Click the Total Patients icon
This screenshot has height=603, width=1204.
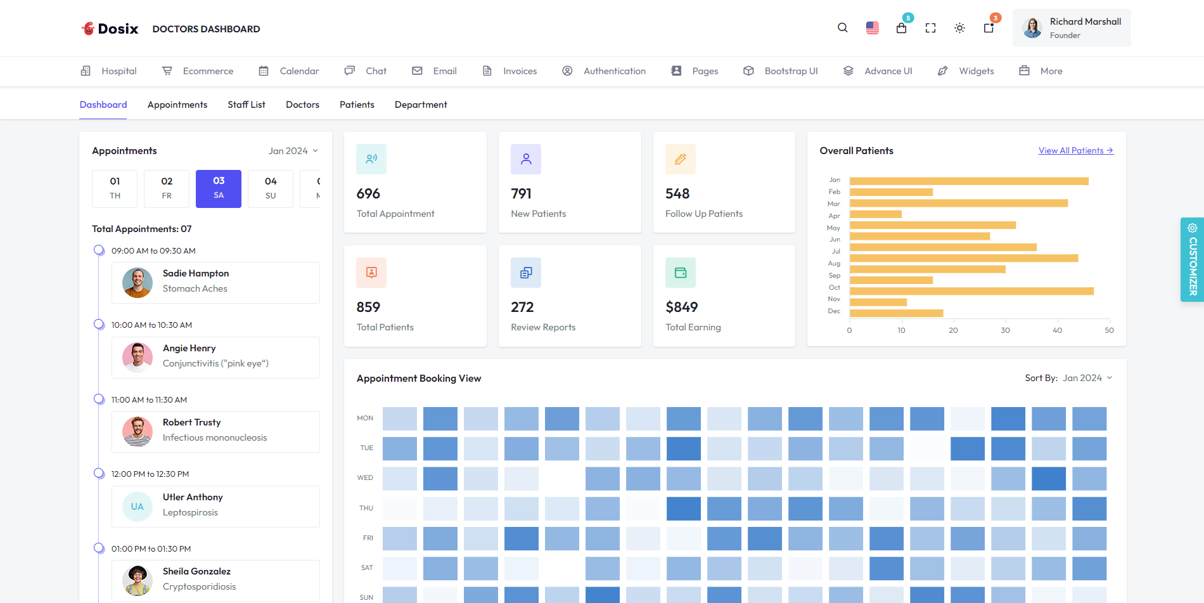point(371,273)
